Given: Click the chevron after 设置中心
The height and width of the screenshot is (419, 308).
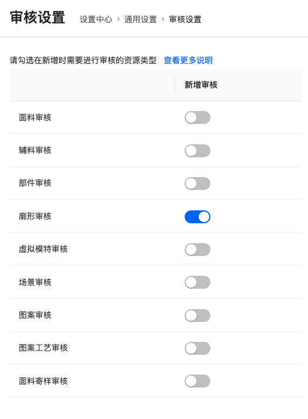Looking at the screenshot, I should point(118,19).
